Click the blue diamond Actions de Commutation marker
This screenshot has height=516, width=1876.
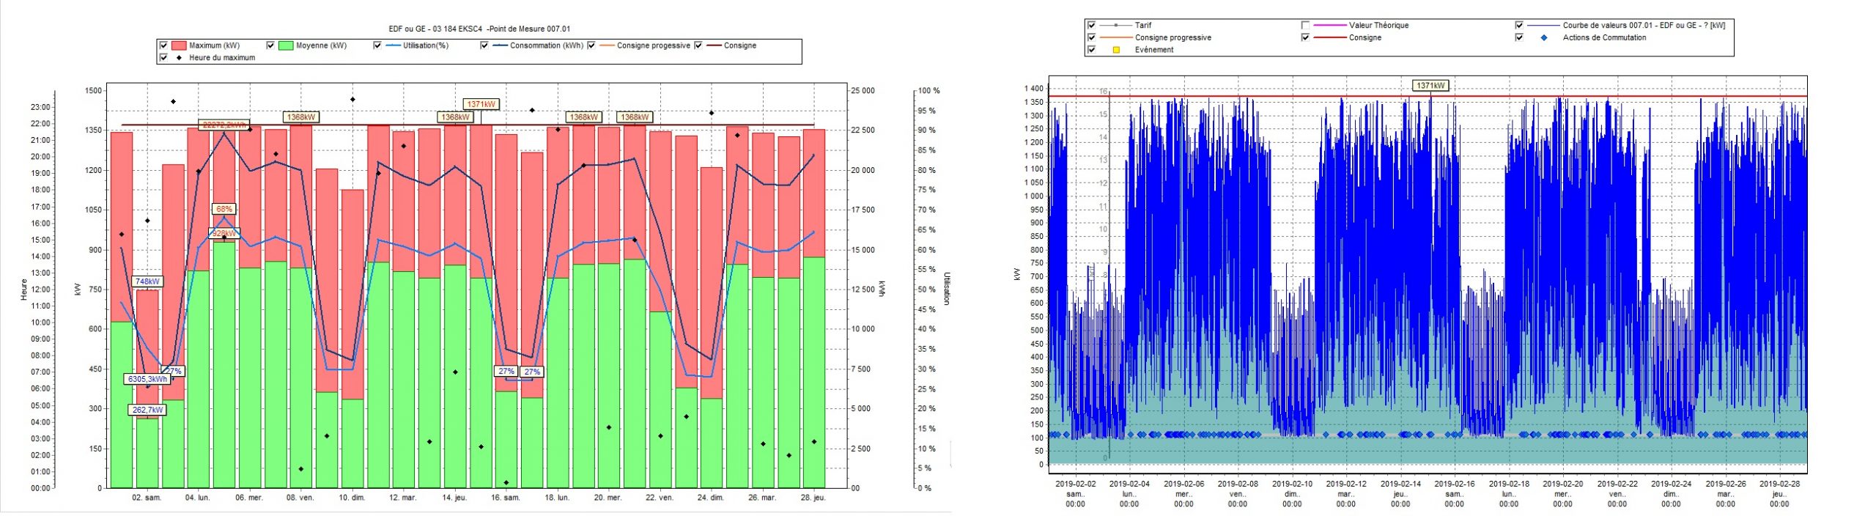coord(1544,37)
